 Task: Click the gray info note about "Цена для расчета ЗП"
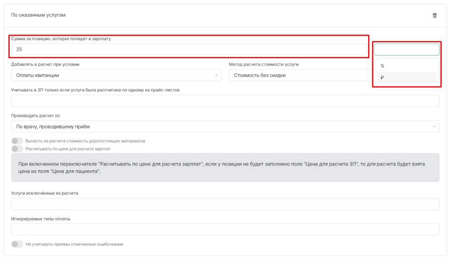point(225,168)
